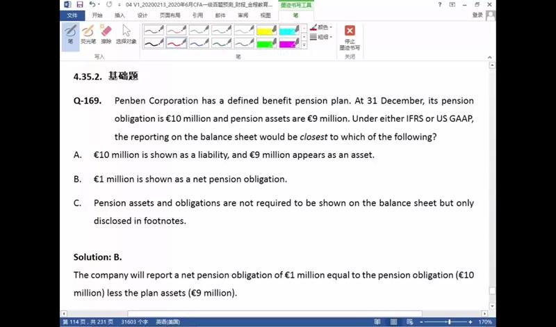Pick the yellow highlighter pen style
Image resolution: width=556 pixels, height=327 pixels.
pyautogui.click(x=266, y=31)
